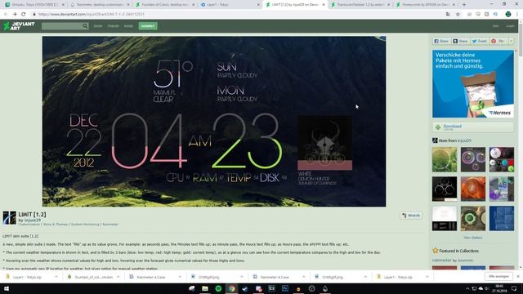Click the Featured in Collections star heading
Viewport: 523px width, 294px height.
[x=456, y=251]
